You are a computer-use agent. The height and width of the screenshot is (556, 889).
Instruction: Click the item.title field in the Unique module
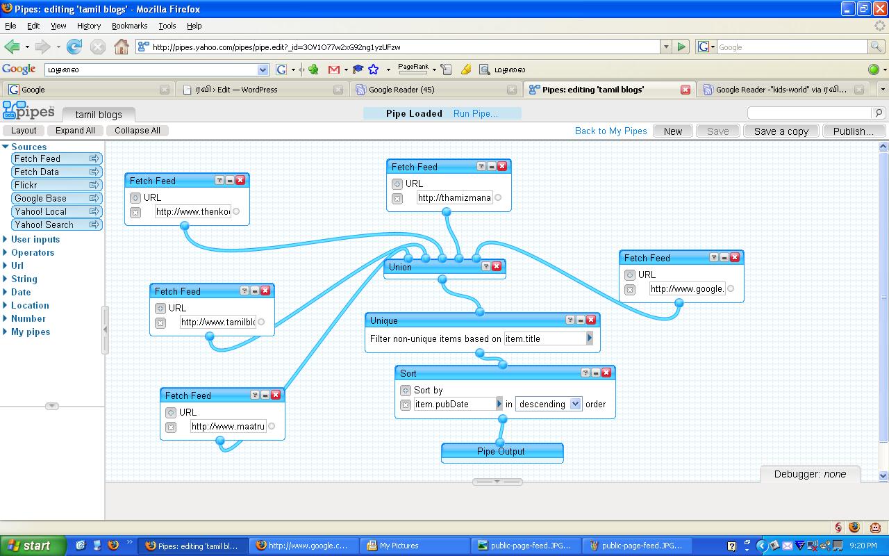click(x=545, y=338)
